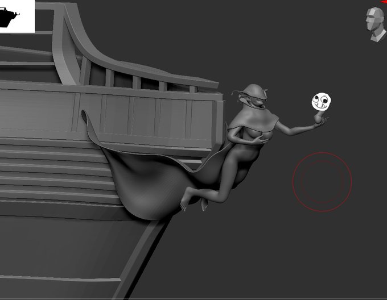Click the head-shaped view orientation gizmo

pos(376,24)
